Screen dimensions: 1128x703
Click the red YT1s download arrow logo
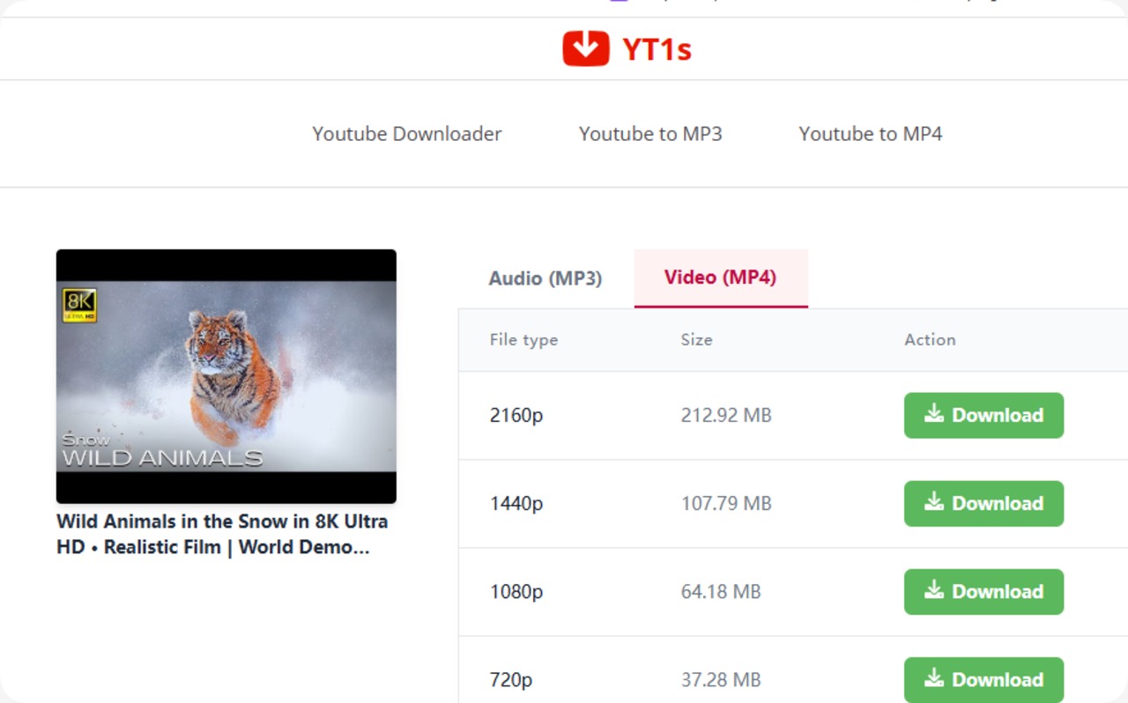pyautogui.click(x=585, y=48)
